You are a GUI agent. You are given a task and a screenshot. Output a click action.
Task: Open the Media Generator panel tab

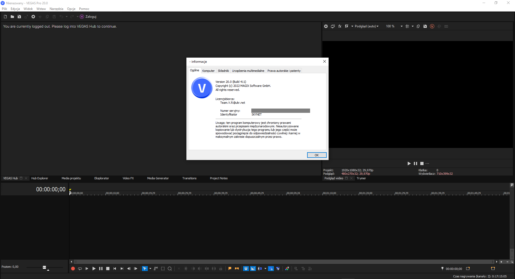158,178
